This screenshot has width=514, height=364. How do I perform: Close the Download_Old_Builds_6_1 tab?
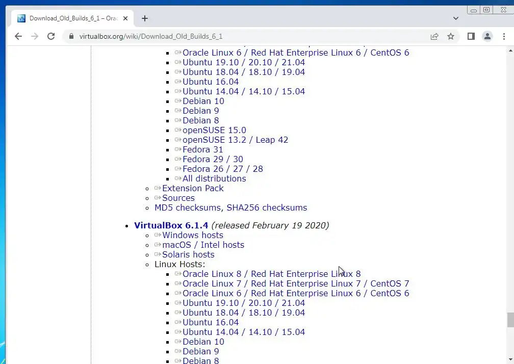[x=125, y=18]
